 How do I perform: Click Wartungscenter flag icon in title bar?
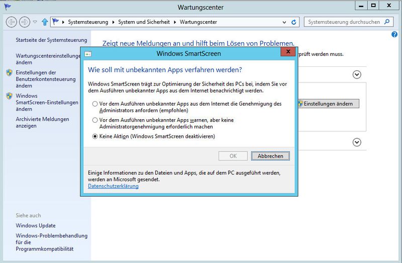[8, 7]
